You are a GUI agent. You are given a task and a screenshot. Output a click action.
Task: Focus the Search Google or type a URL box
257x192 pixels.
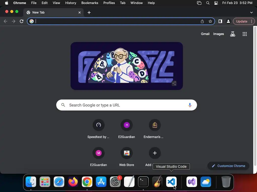click(x=126, y=105)
